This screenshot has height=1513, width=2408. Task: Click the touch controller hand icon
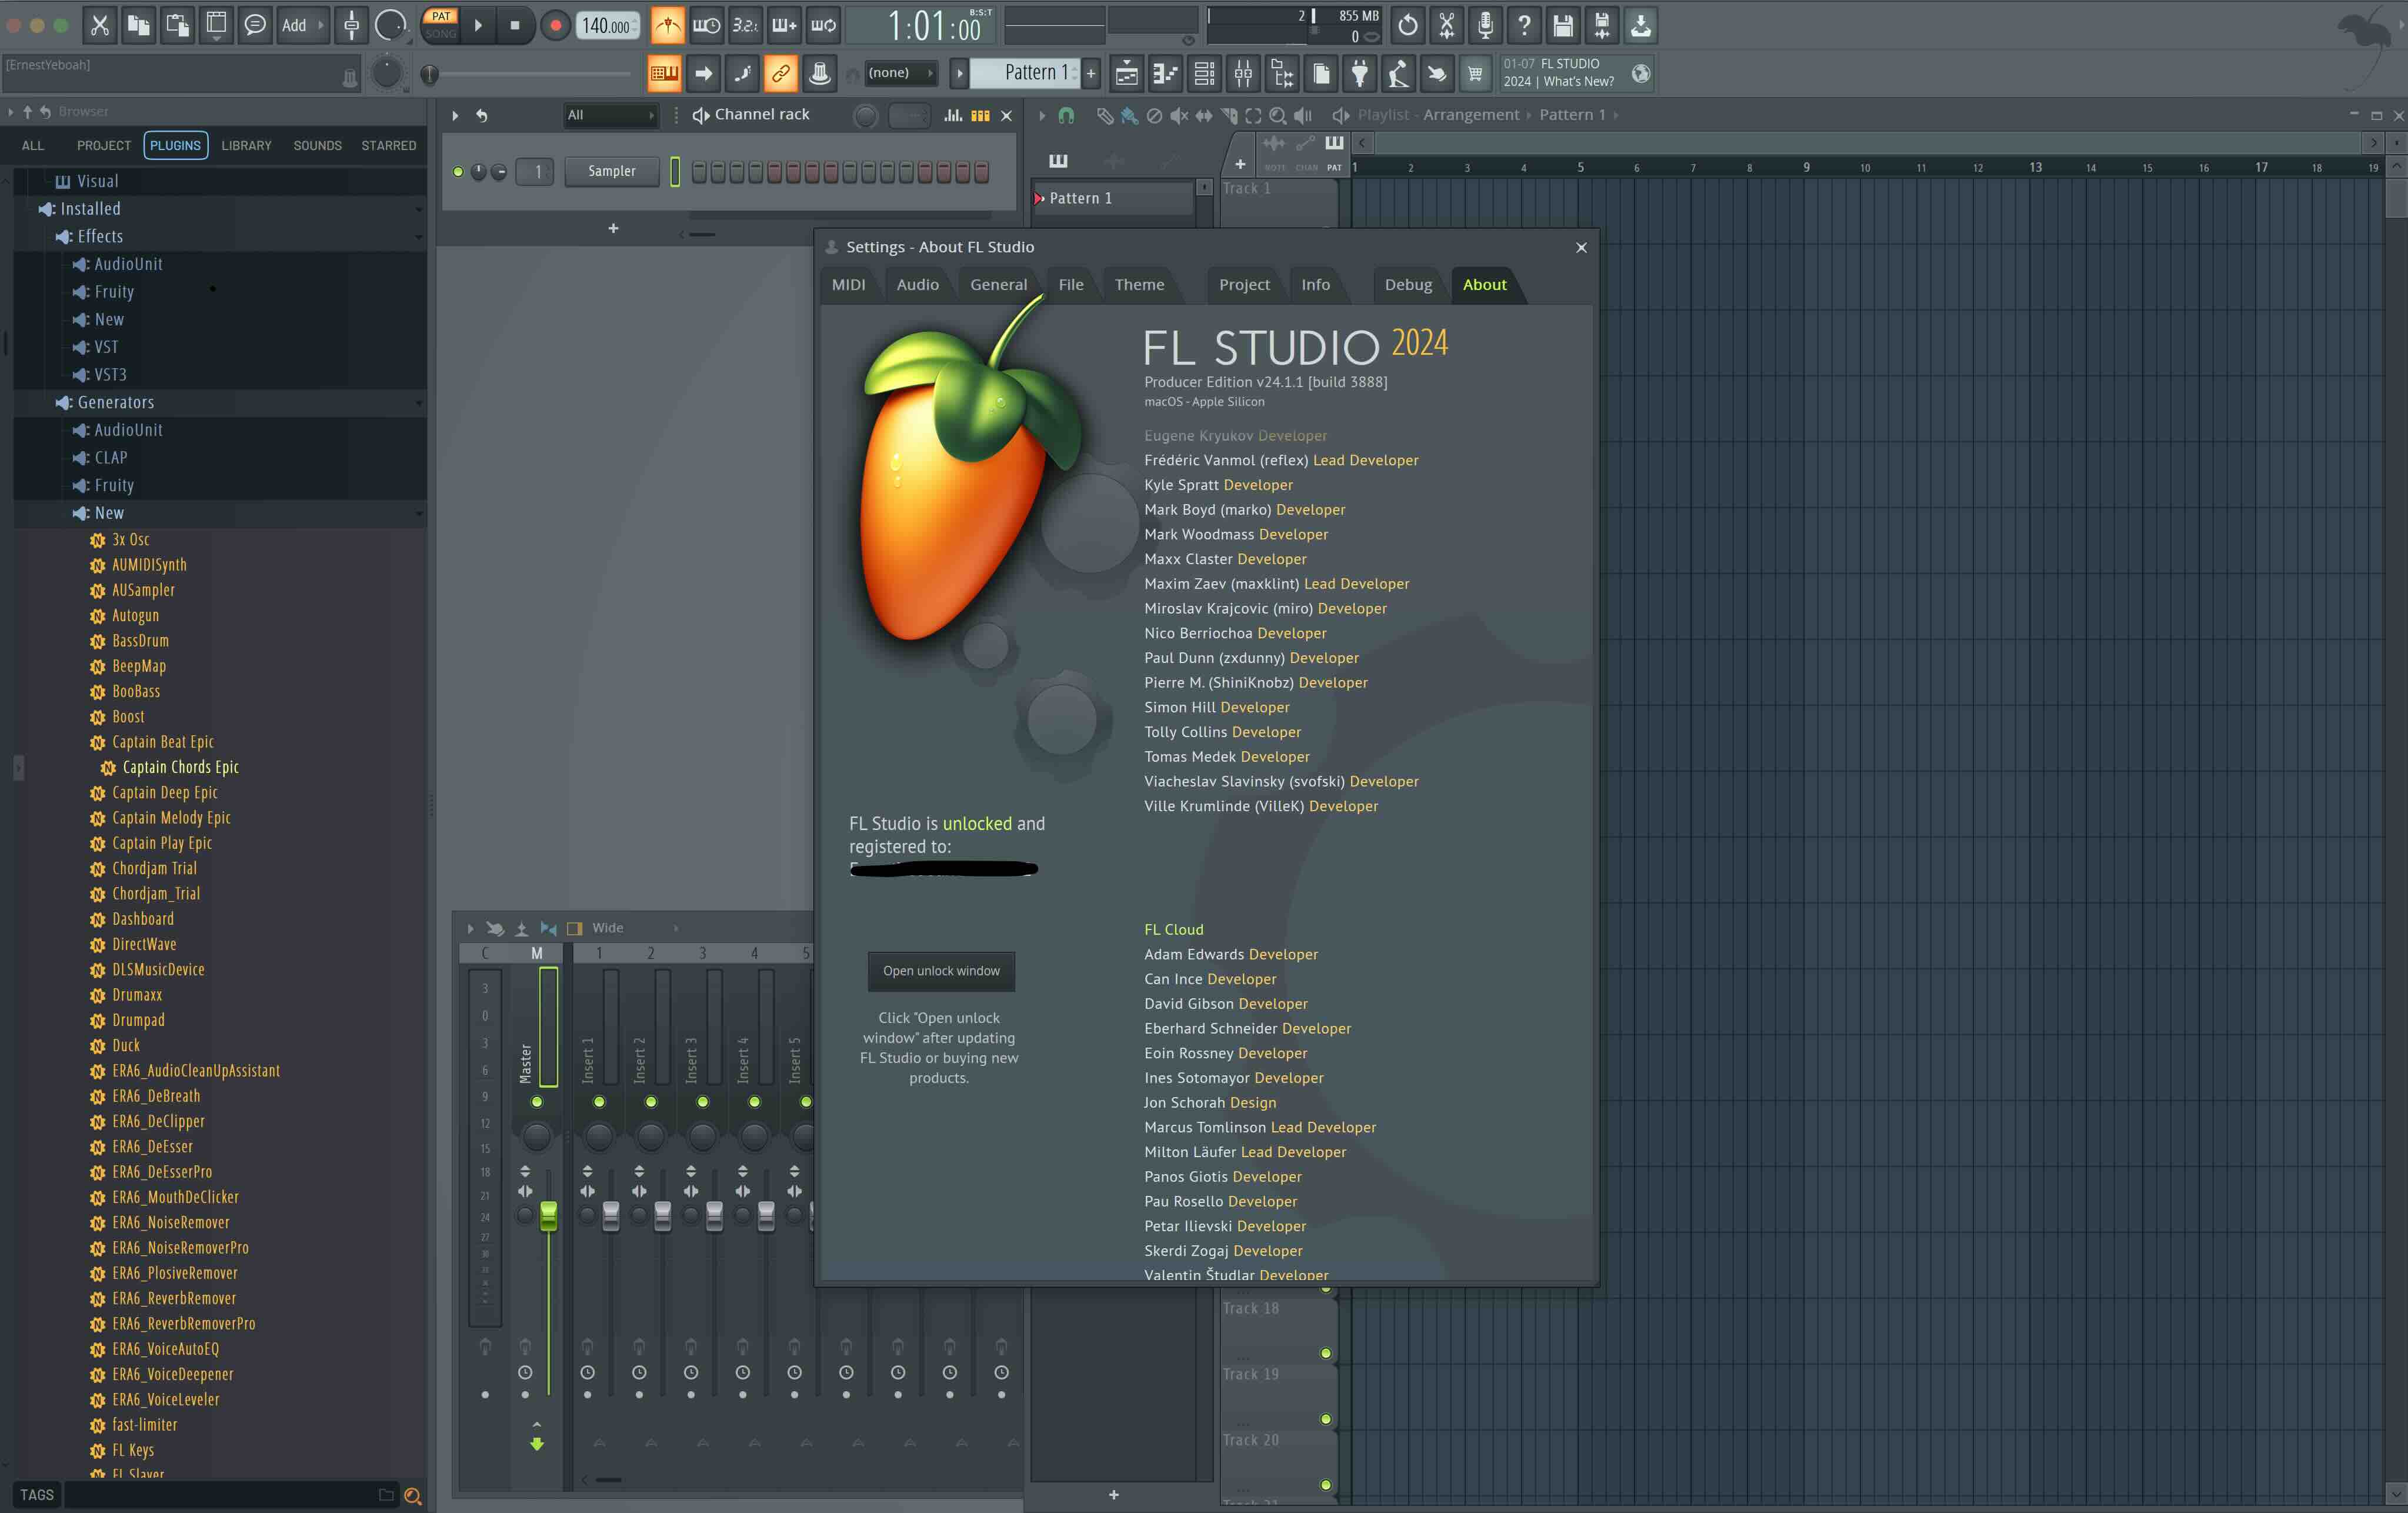[1437, 73]
